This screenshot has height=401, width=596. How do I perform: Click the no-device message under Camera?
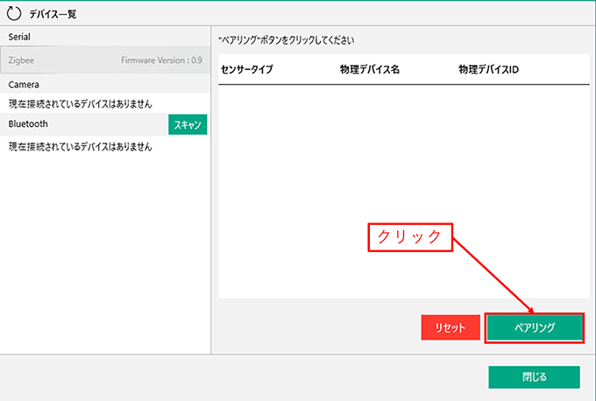click(x=81, y=103)
